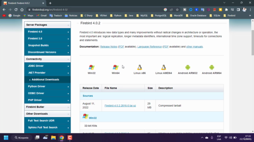The height and width of the screenshot is (142, 254).
Task: Open the taskbar Búsqueda search box
Action: [21, 138]
